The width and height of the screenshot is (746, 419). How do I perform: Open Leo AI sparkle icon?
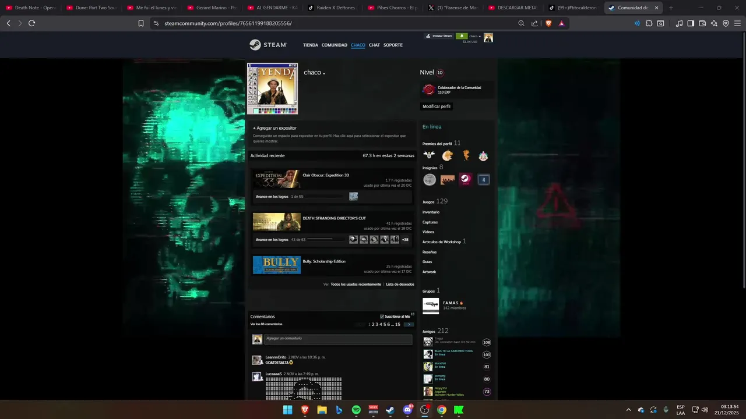point(714,23)
